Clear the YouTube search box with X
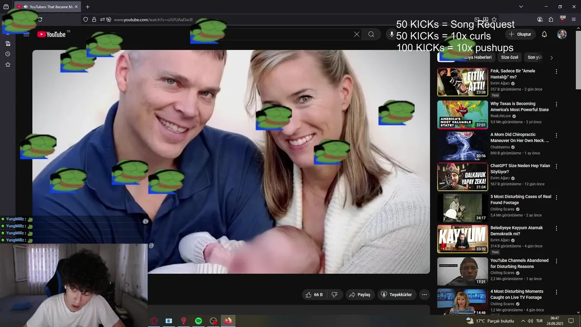This screenshot has width=581, height=327. pos(357,34)
